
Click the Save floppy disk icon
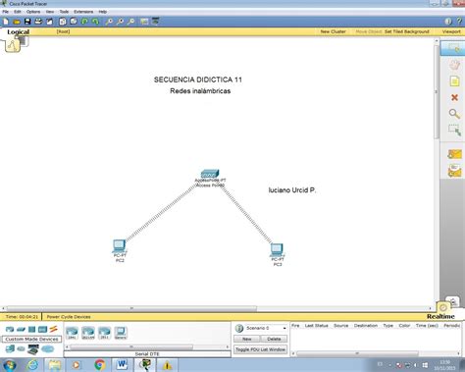[x=27, y=22]
